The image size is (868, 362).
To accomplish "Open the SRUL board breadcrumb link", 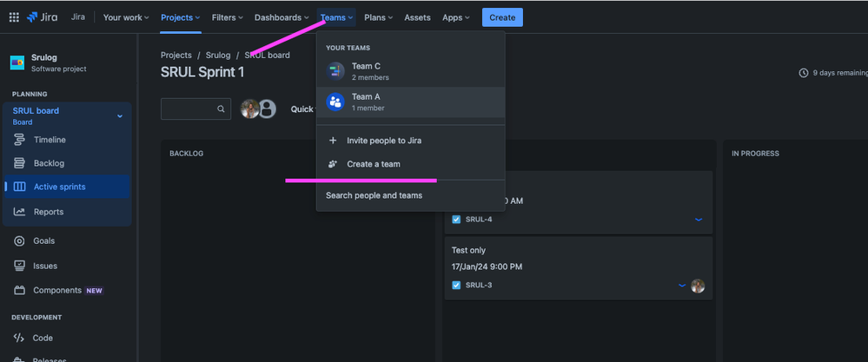I will pyautogui.click(x=267, y=56).
